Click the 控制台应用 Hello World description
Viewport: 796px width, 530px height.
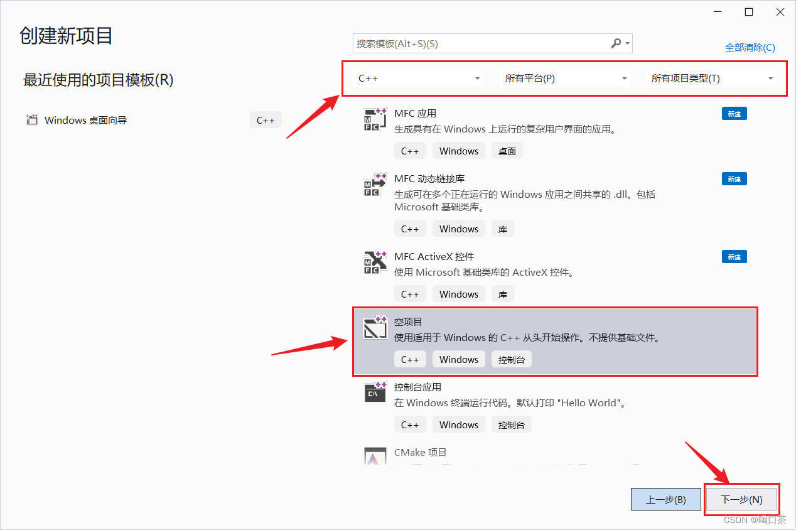(511, 403)
